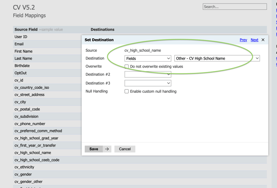
Task: Select the Birthdate source field row
Action: [22, 66]
